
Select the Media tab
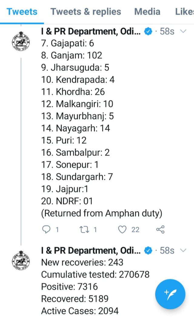pos(147,12)
